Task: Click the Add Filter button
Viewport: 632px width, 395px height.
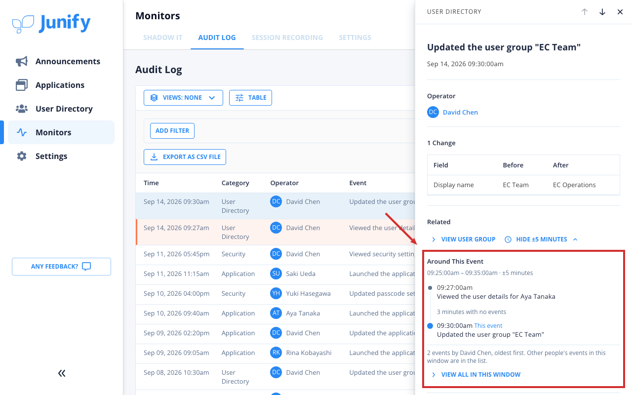Action: [x=172, y=131]
